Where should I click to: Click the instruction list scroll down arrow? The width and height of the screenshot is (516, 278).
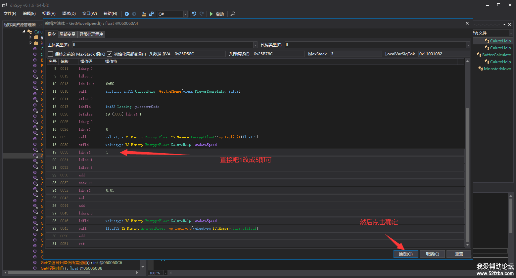[x=467, y=245]
